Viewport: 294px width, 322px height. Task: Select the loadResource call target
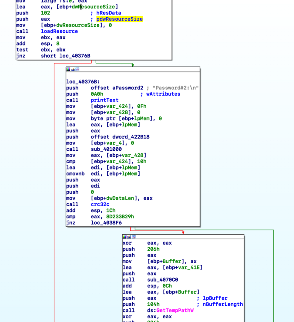pyautogui.click(x=59, y=31)
